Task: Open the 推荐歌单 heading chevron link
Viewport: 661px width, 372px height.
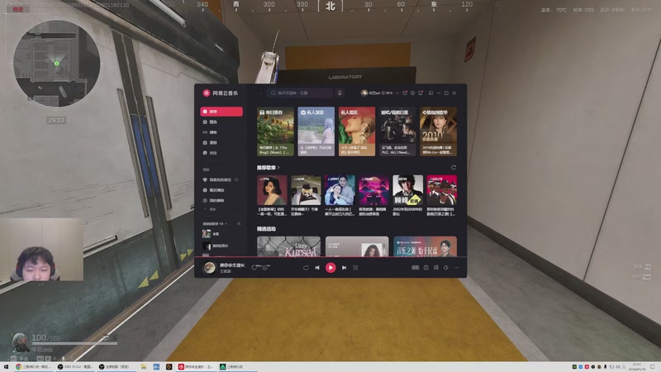Action: click(x=269, y=168)
